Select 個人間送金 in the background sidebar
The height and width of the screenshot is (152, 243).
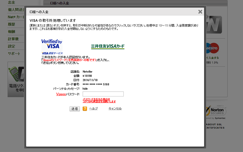click(x=16, y=9)
